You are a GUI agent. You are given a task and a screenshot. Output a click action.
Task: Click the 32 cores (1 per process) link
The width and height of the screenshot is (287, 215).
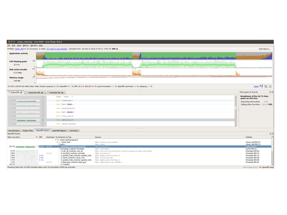point(57,49)
